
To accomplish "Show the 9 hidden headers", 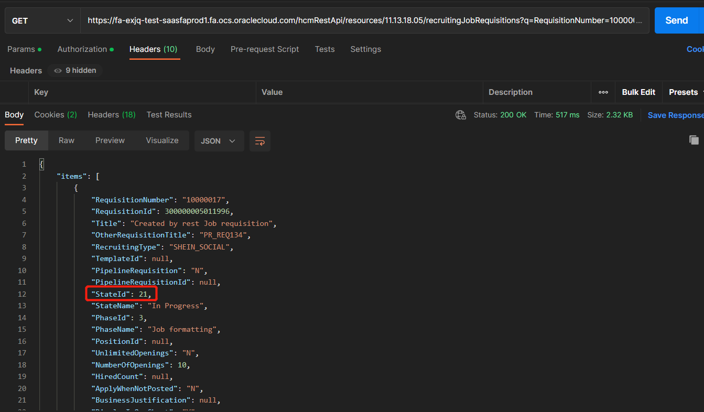I will [74, 70].
